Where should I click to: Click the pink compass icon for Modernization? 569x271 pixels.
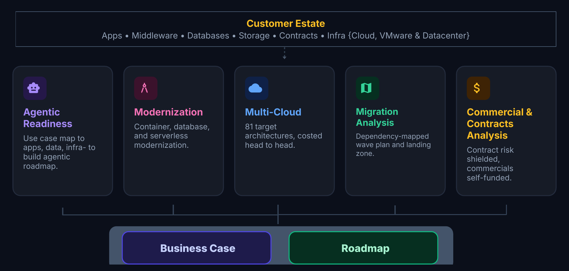(146, 88)
